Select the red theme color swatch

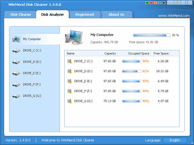point(151,3)
